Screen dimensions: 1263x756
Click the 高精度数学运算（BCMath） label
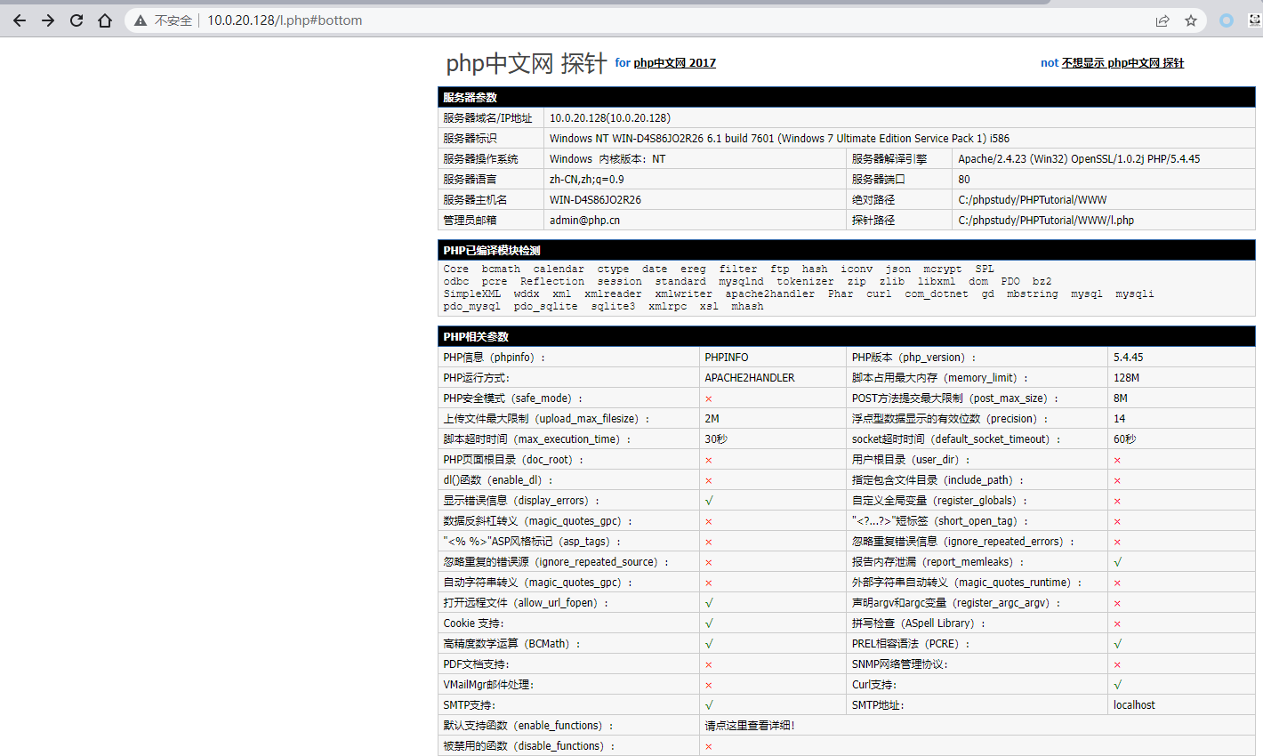pos(511,644)
